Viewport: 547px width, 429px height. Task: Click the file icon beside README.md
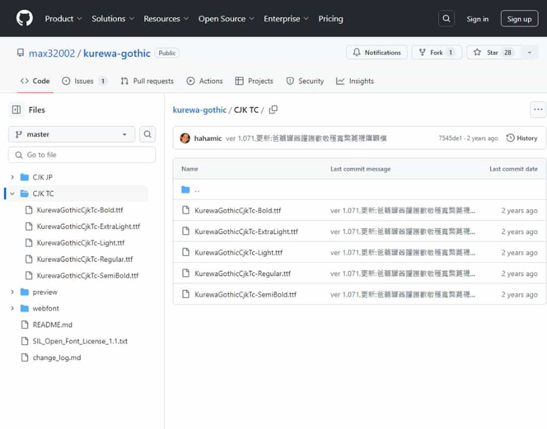[x=25, y=324]
